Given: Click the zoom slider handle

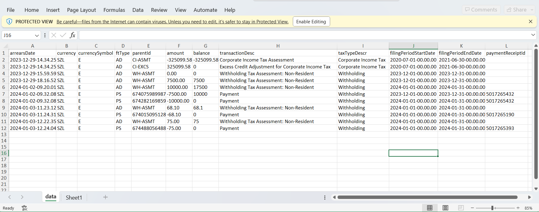Looking at the screenshot, I should click(492, 208).
